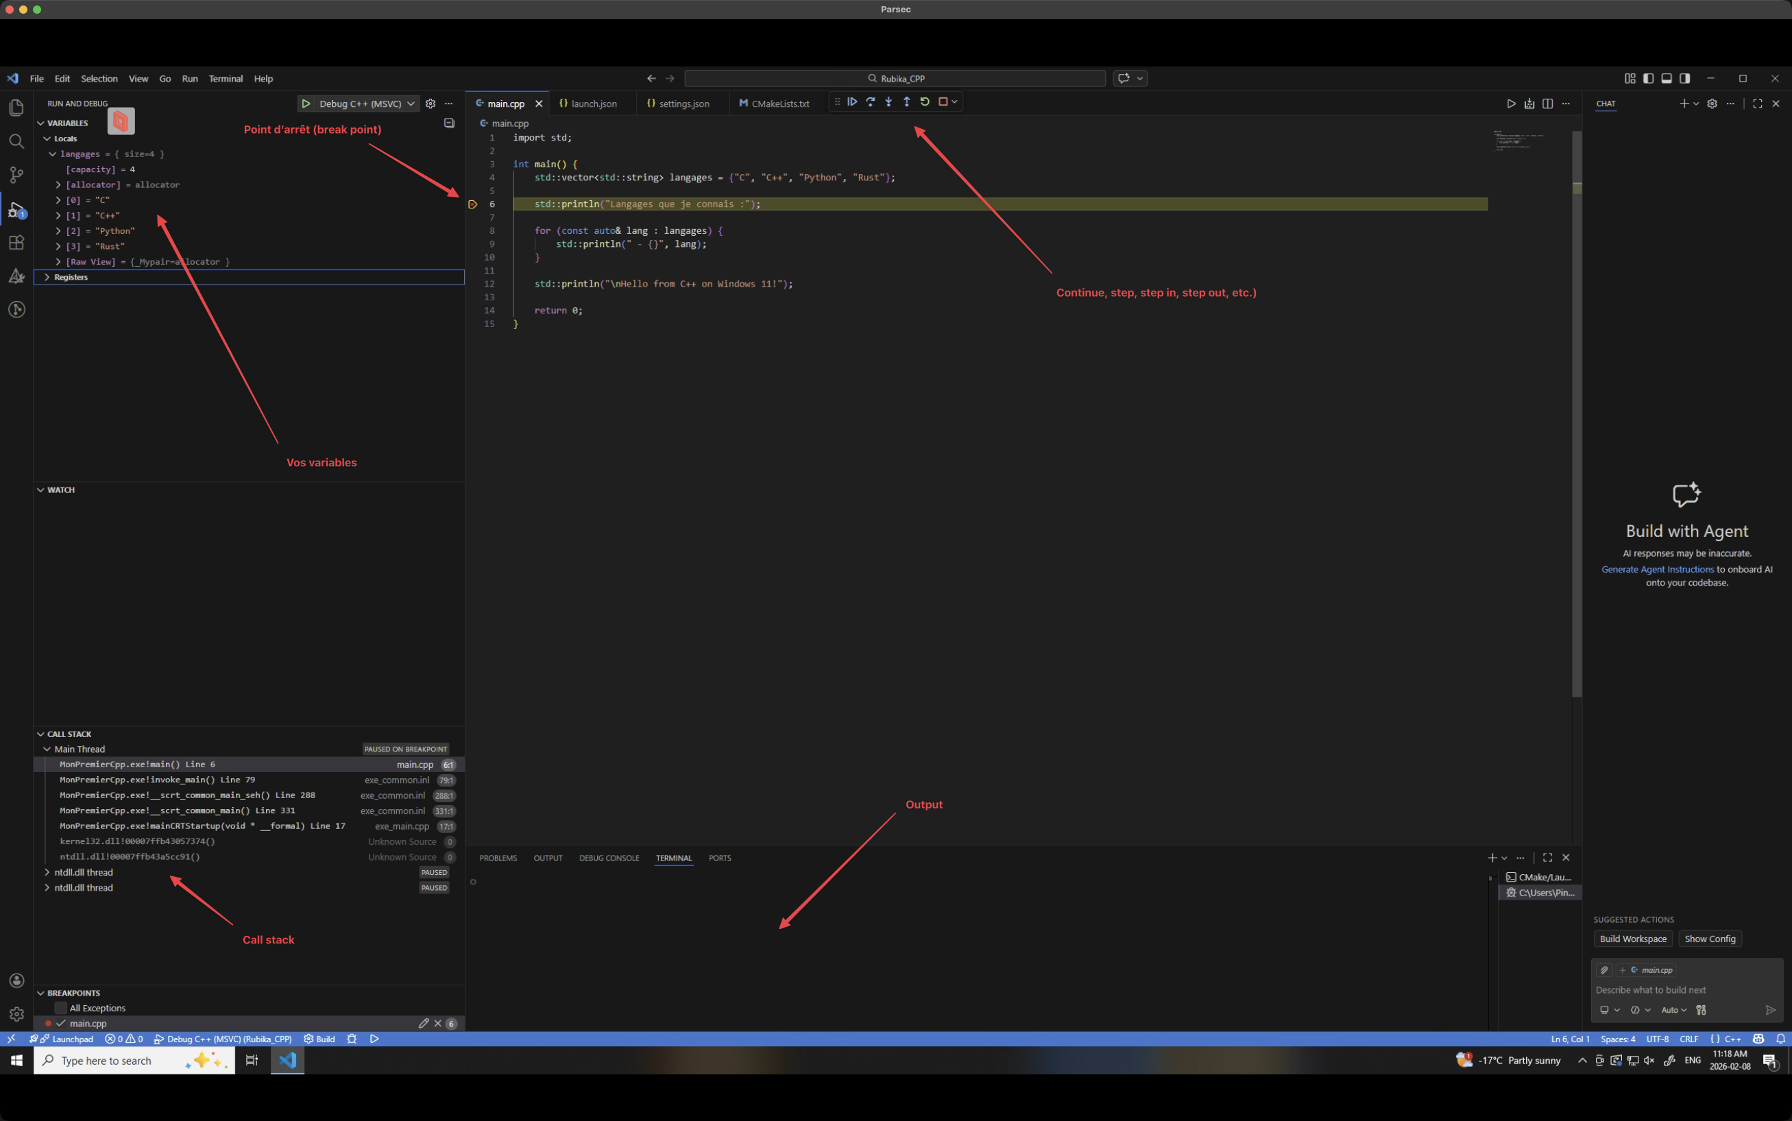Send the chat message arrow
Viewport: 1792px width, 1121px height.
1771,1010
